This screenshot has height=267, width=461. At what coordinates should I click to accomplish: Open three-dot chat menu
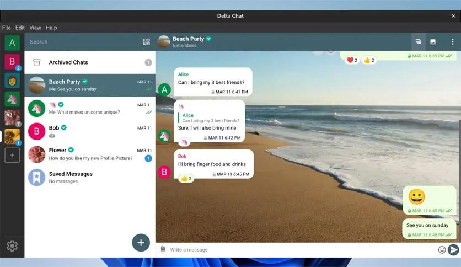453,42
